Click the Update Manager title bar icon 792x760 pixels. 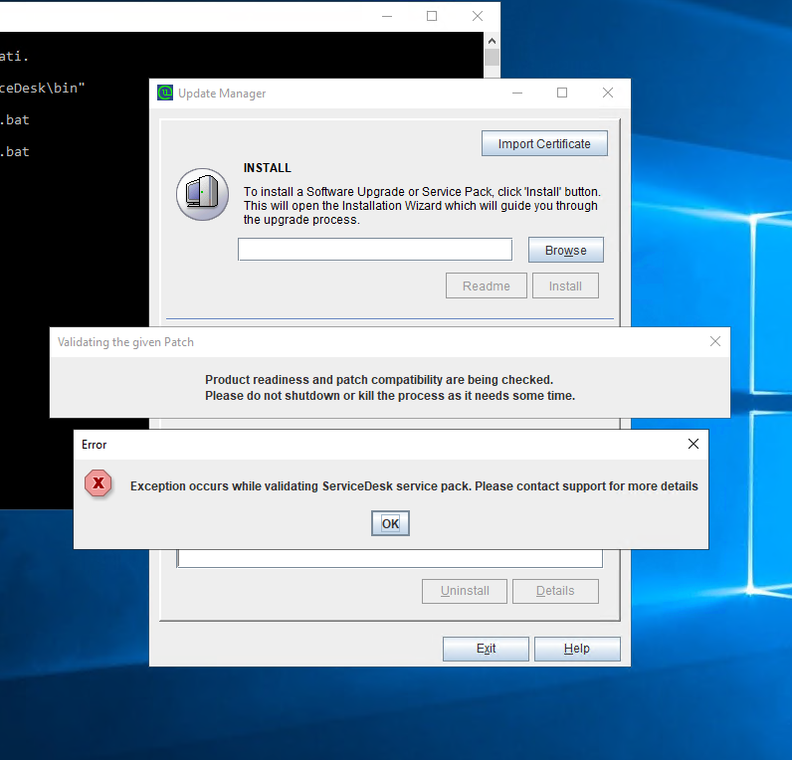tap(165, 93)
